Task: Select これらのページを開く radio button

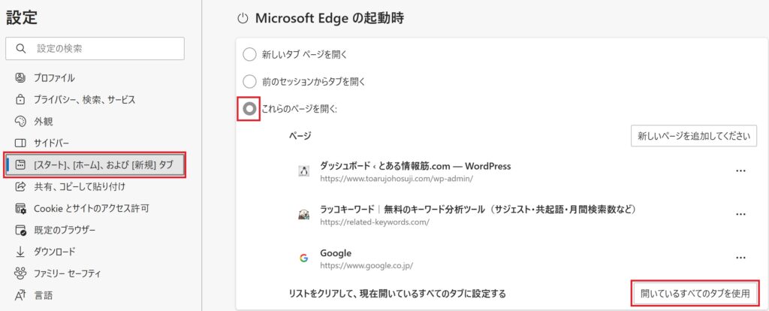Action: click(249, 108)
